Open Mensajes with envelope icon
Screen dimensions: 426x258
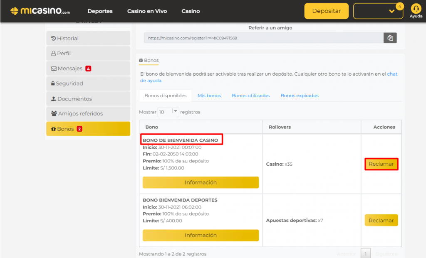88,69
